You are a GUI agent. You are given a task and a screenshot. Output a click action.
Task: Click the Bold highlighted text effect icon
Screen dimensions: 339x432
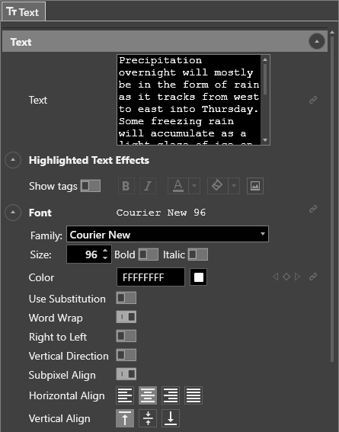click(126, 186)
